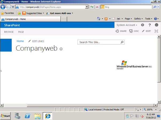Expand the feeds dropdown arrow
The image size is (161, 120).
(110, 19)
